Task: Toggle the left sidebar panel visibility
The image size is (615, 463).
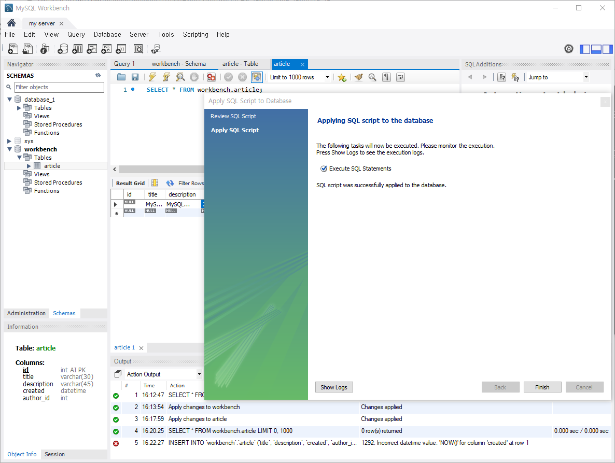Action: click(585, 49)
